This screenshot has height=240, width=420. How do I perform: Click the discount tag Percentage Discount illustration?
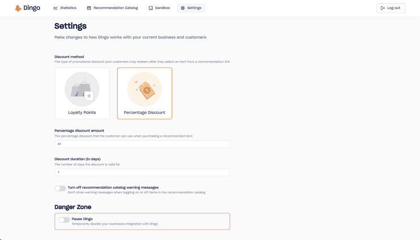[x=145, y=89]
